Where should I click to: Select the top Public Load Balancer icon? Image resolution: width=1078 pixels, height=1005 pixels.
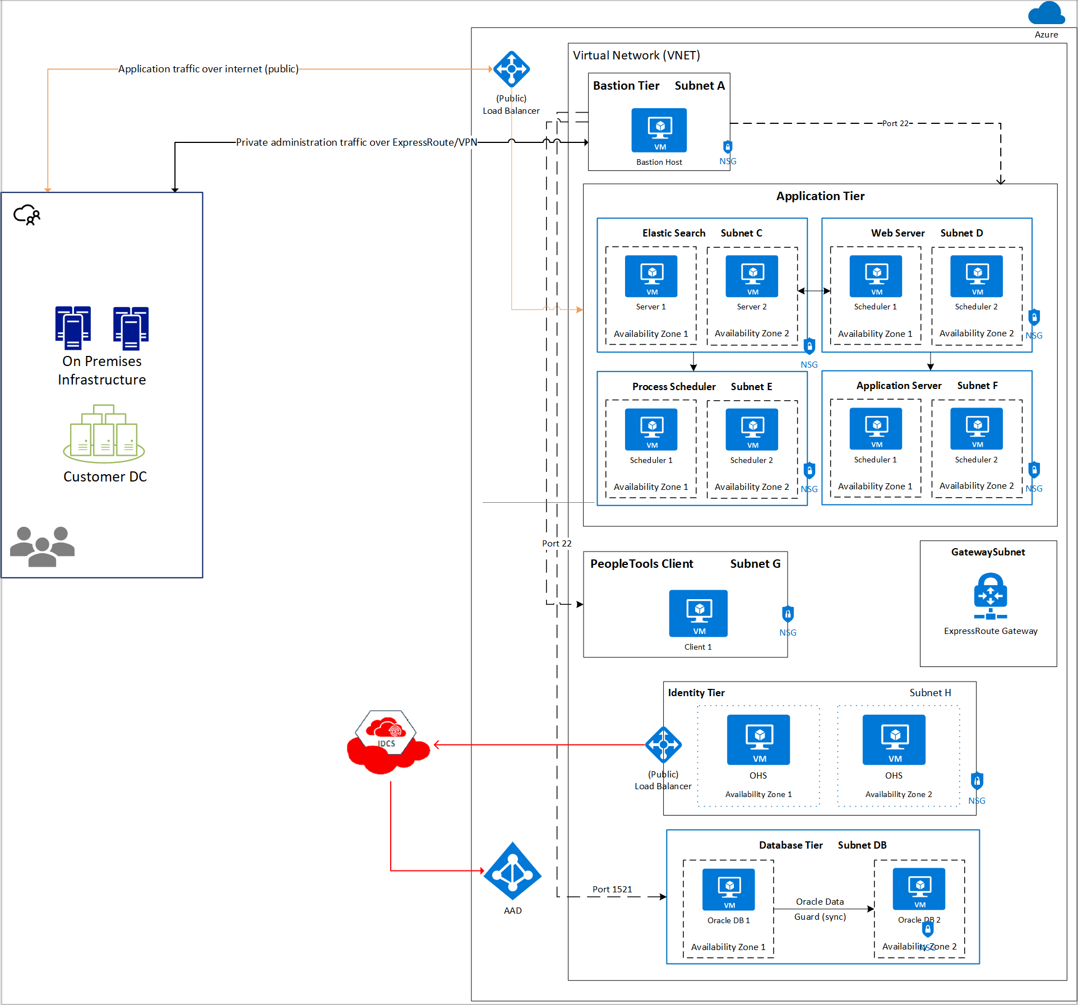pos(511,69)
